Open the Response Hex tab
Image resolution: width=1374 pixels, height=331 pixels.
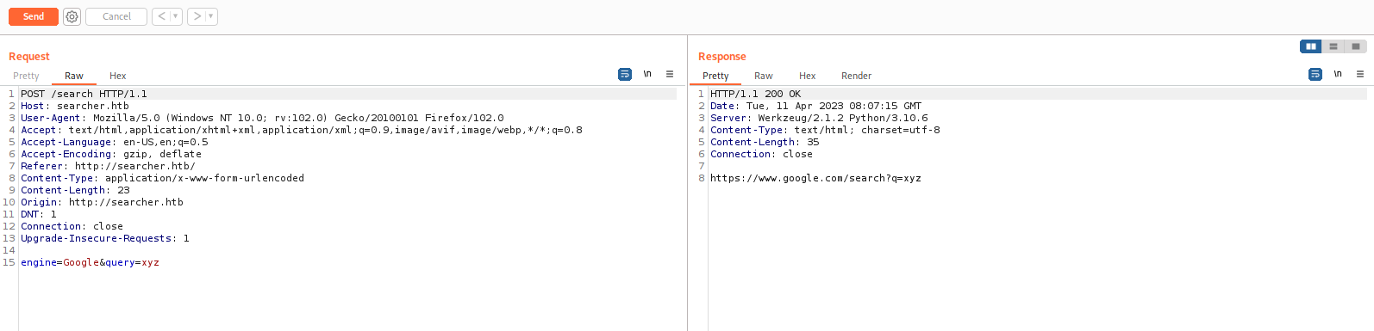point(808,76)
